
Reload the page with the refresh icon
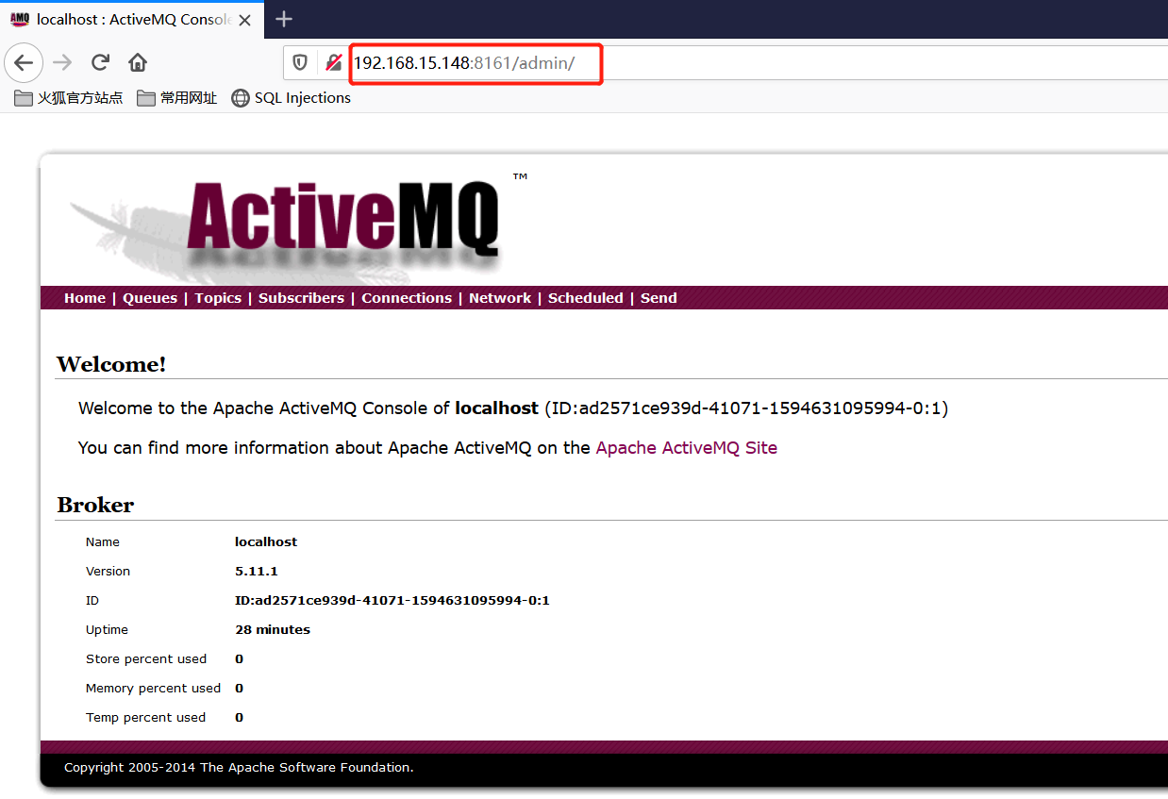100,63
